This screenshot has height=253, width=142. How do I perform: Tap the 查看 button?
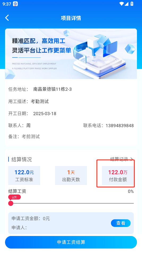pos(121,223)
